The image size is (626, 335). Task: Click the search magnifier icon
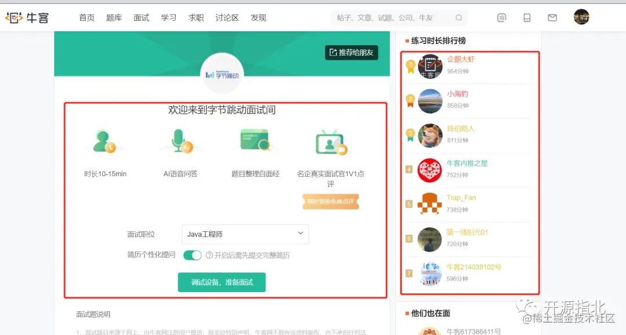click(458, 18)
